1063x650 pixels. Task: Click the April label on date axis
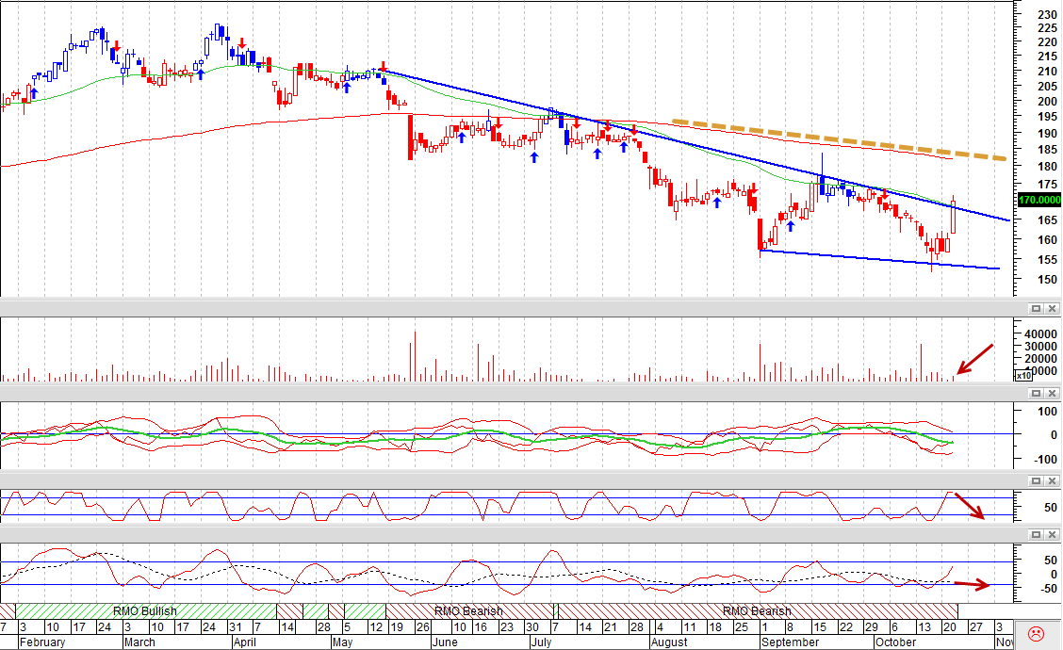pyautogui.click(x=244, y=642)
